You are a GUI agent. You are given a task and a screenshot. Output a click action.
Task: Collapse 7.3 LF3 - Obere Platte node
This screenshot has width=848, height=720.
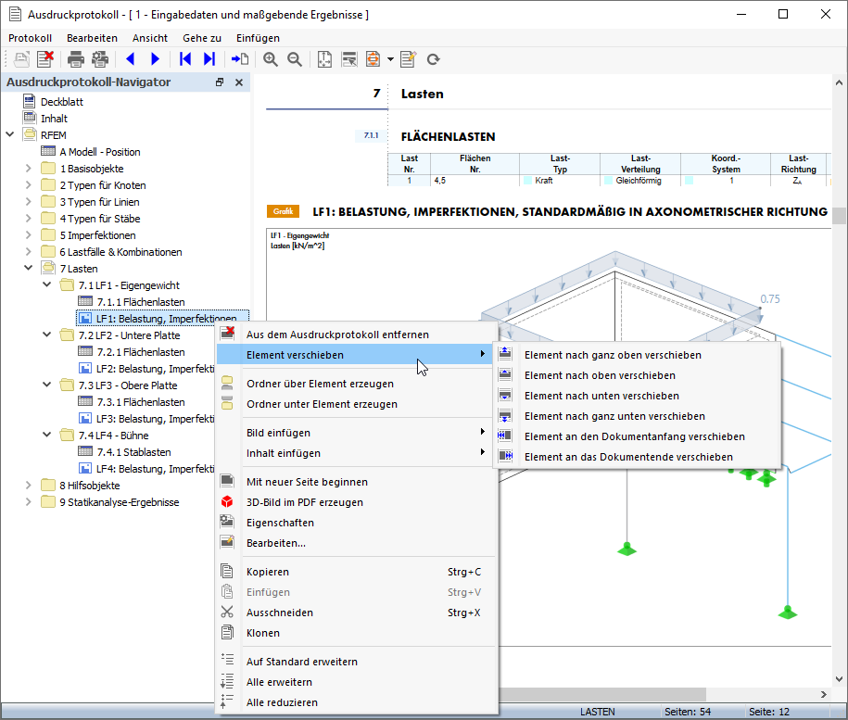click(x=47, y=385)
